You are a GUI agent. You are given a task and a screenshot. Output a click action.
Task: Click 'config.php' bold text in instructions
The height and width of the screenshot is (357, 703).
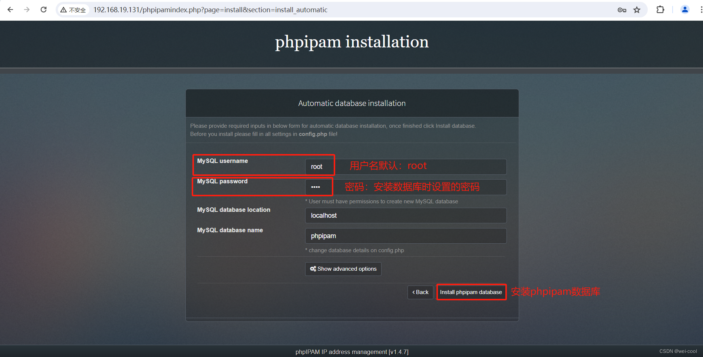coord(313,134)
